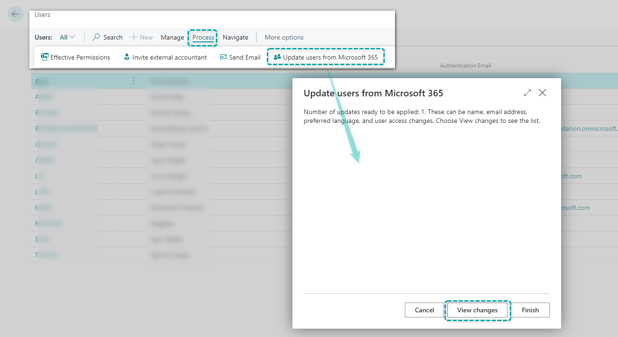Click the email link ending in rosoft.com
Viewport: 618px width, 337px height.
(576, 208)
